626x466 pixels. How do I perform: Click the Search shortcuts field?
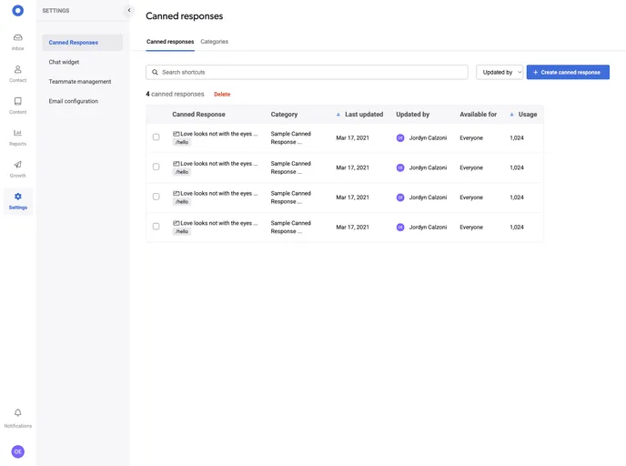[308, 72]
